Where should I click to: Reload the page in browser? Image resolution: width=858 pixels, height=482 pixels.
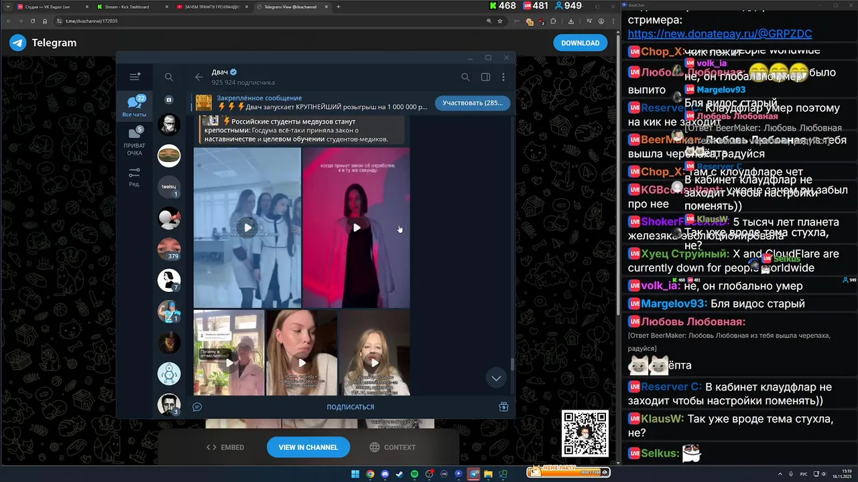(x=34, y=21)
